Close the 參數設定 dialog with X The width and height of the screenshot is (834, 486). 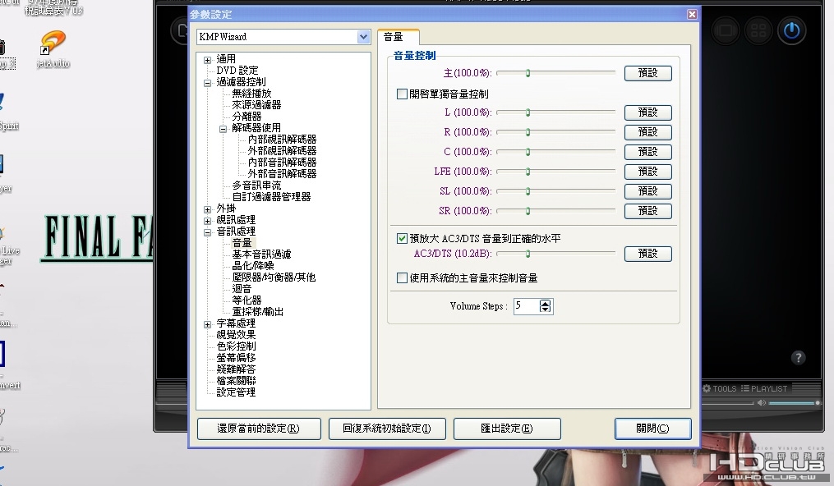pos(692,14)
